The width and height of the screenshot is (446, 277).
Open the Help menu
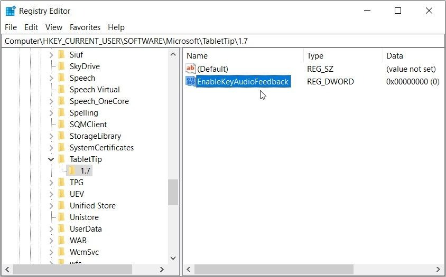[x=116, y=27]
